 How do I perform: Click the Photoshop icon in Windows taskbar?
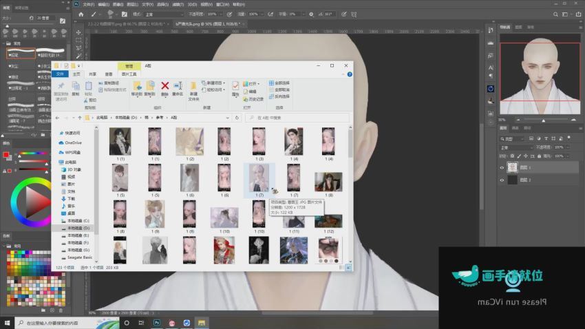point(157,323)
